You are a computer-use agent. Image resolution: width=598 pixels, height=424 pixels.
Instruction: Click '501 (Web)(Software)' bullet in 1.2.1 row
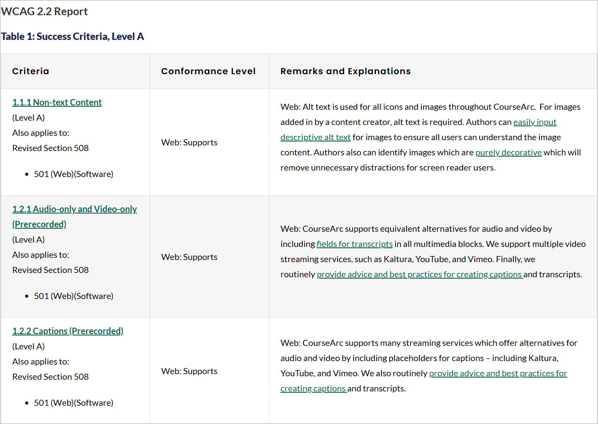pyautogui.click(x=74, y=296)
